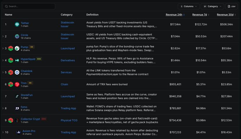Open the fomo protocol link
The width and height of the screenshot is (241, 139).
[24, 107]
